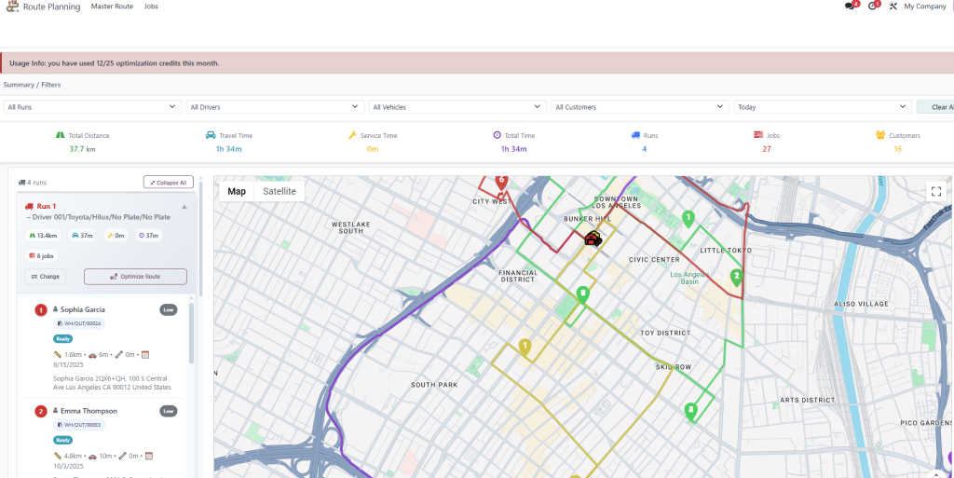Expand the Today date filter dropdown
The width and height of the screenshot is (954, 478).
click(821, 107)
